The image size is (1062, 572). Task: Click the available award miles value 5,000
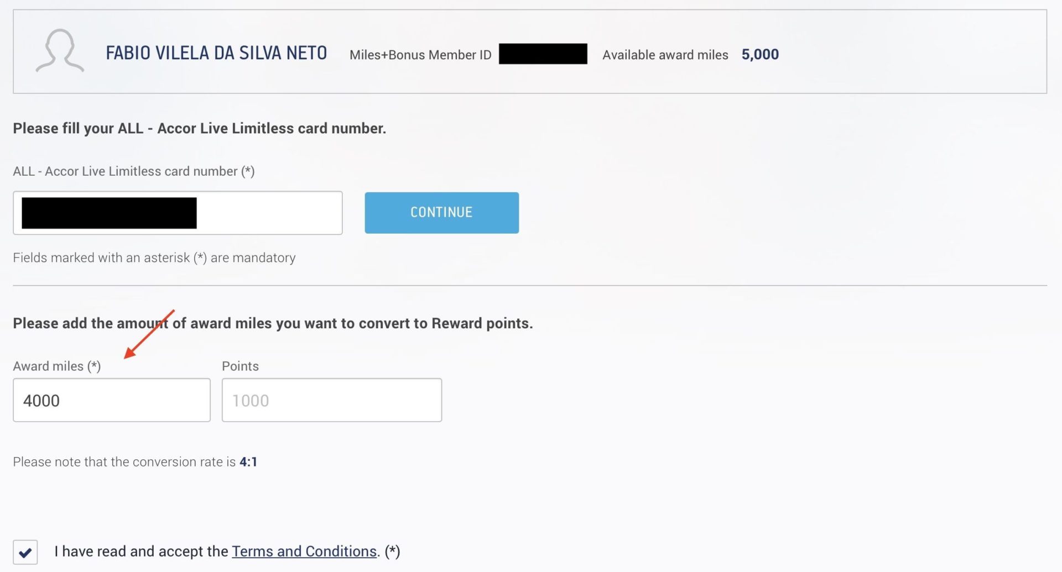[760, 54]
